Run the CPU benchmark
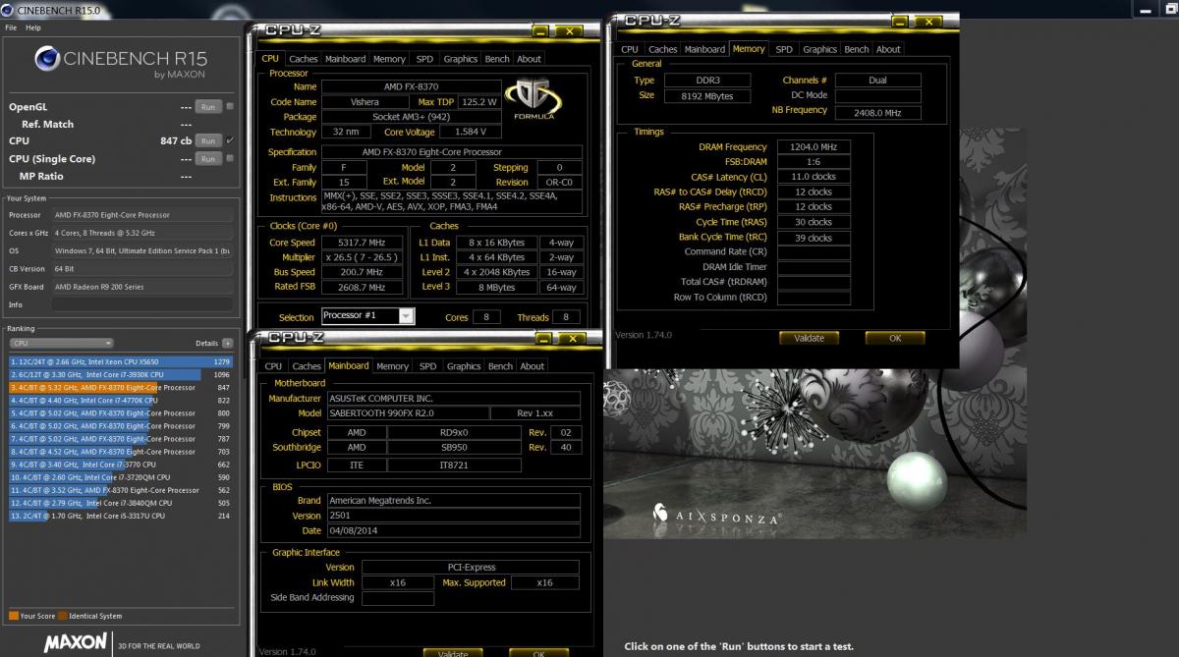The height and width of the screenshot is (657, 1179). tap(207, 141)
